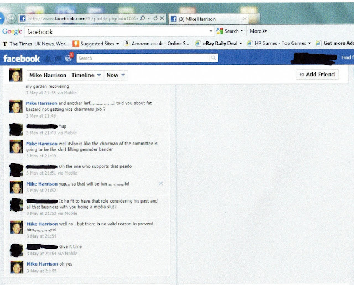Image resolution: width=354 pixels, height=285 pixels.
Task: Close the Mike Harrison browser tab
Action: [244, 19]
